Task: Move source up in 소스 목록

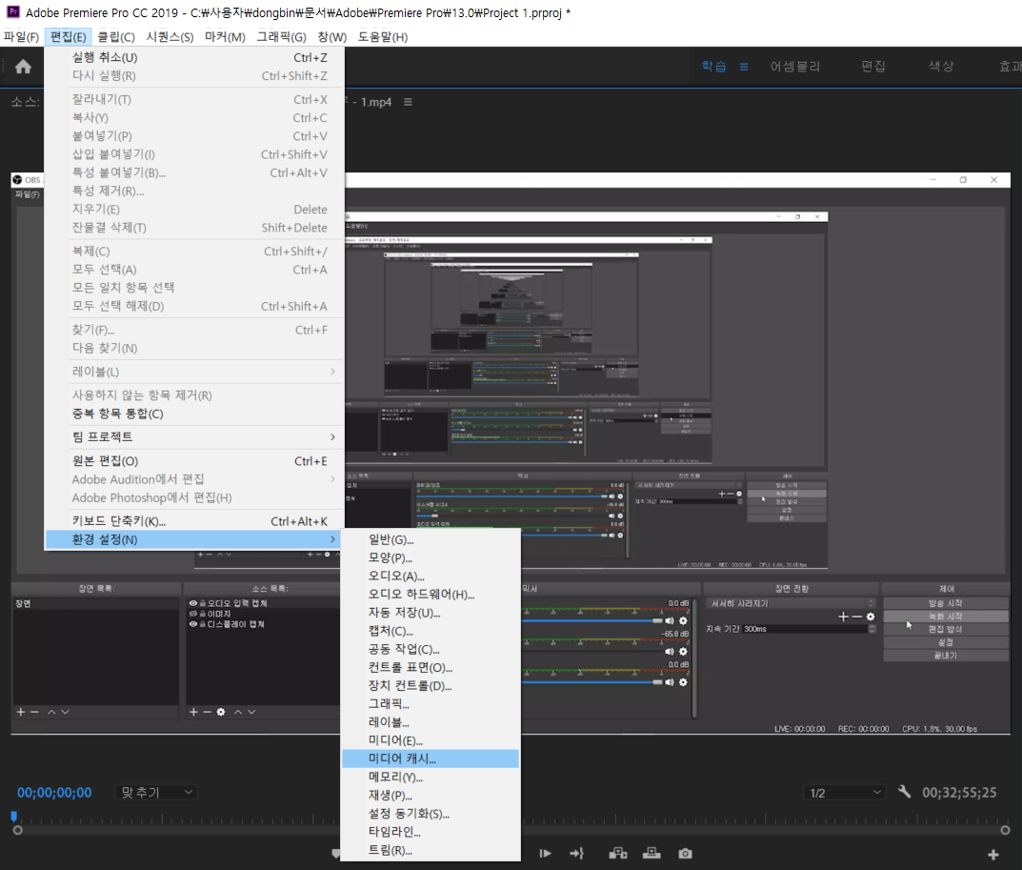Action: 238,712
